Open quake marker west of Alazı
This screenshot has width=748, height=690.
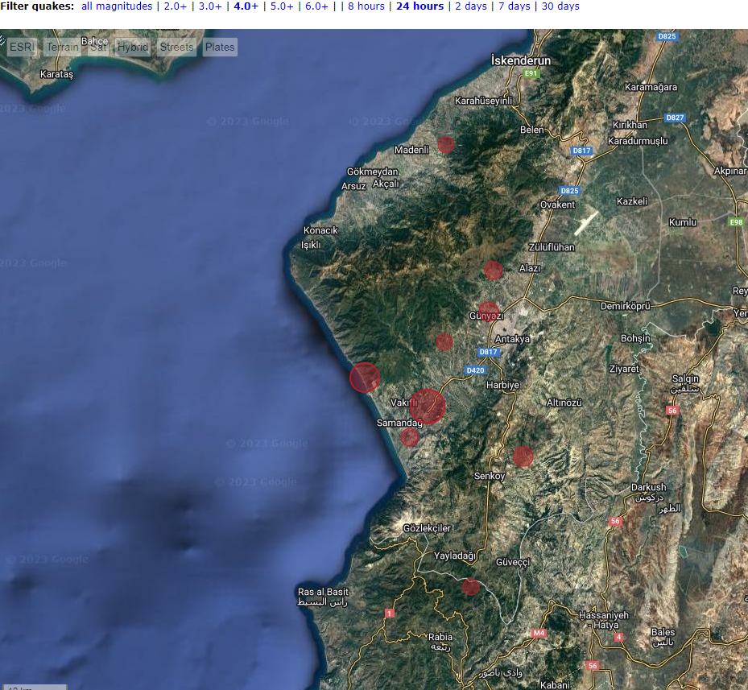click(x=494, y=271)
